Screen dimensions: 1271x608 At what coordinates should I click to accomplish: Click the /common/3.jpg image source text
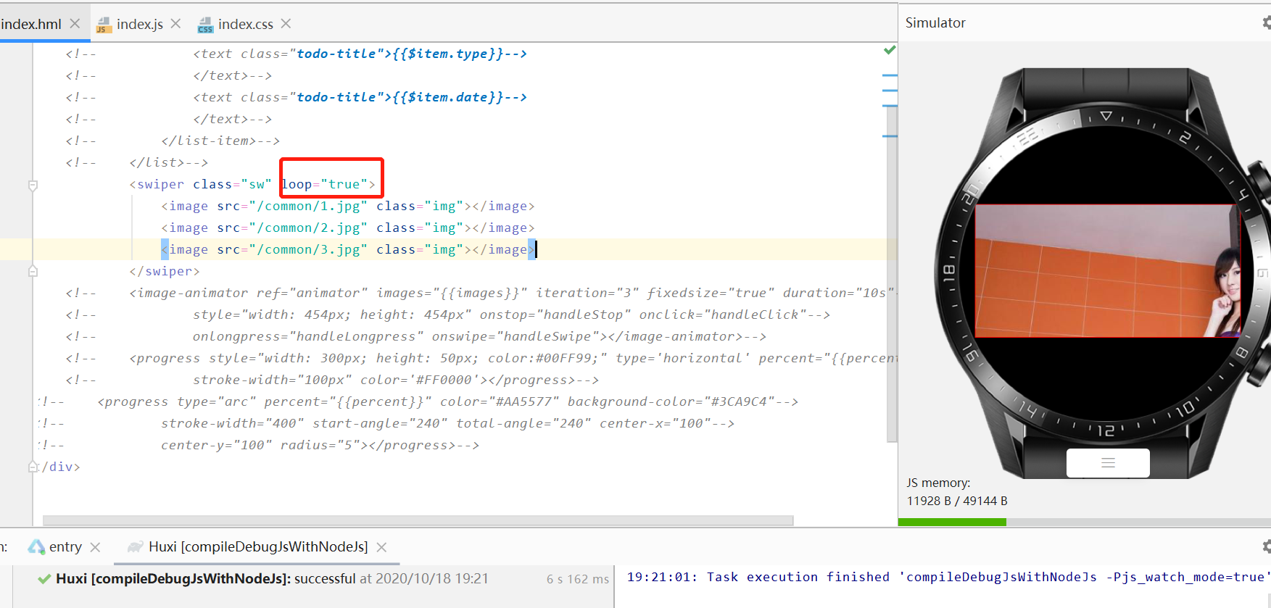[308, 249]
